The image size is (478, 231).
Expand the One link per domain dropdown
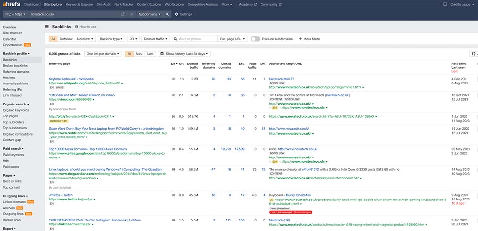pyautogui.click(x=102, y=54)
